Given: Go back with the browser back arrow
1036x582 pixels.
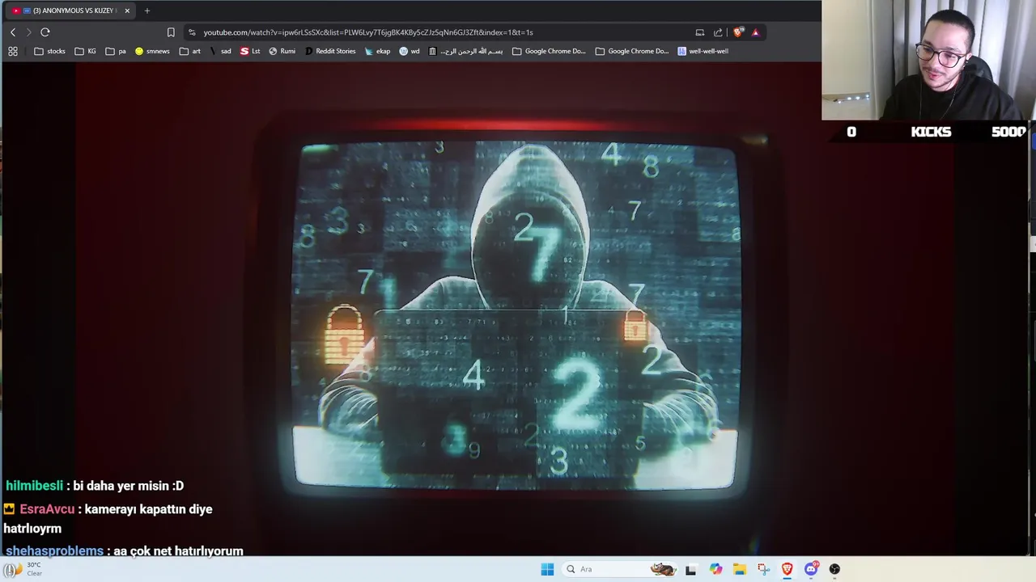Looking at the screenshot, I should [x=13, y=32].
